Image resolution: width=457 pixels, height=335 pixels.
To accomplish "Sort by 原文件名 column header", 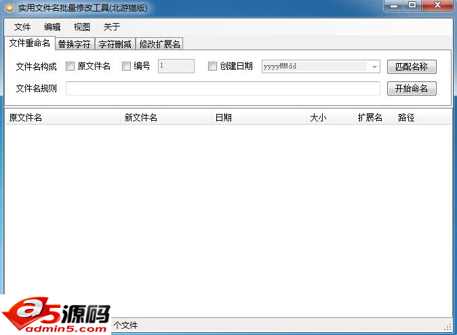I will coord(62,117).
